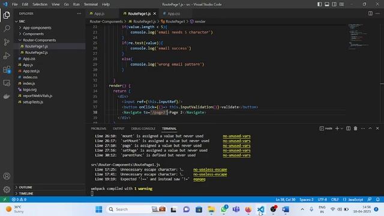The height and width of the screenshot is (216, 384).
Task: Kill terminal with trash icon
Action: 355,128
